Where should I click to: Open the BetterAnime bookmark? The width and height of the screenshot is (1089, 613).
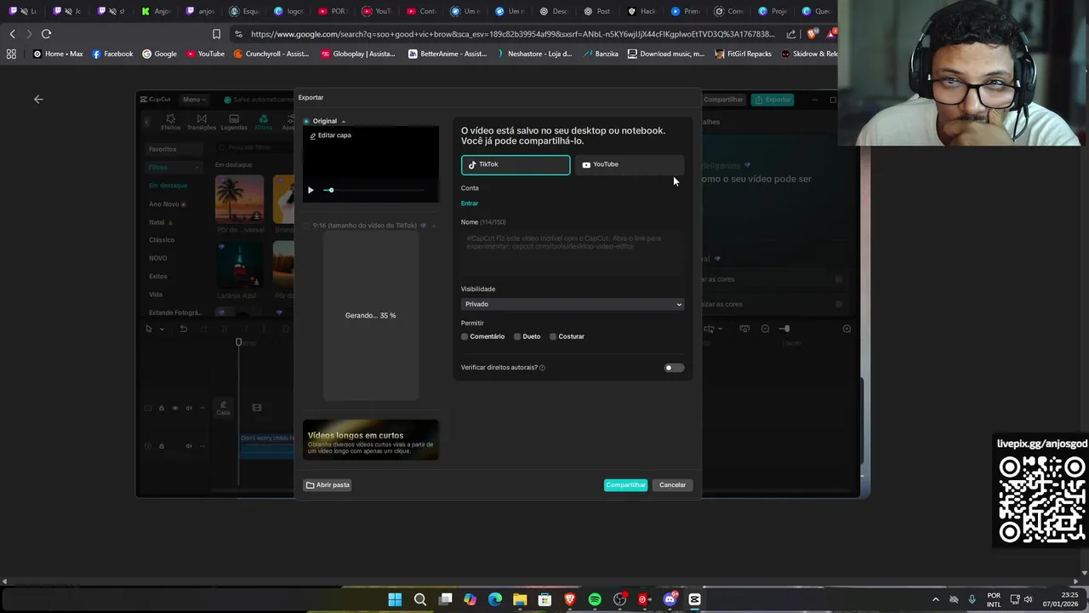click(448, 54)
